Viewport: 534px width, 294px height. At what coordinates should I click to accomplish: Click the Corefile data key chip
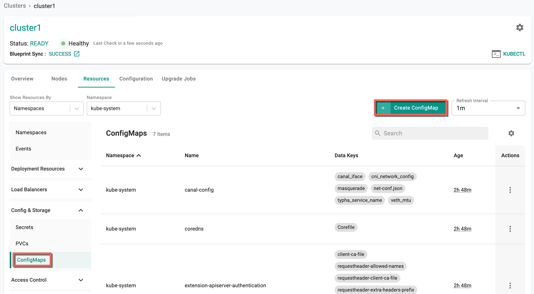click(346, 227)
